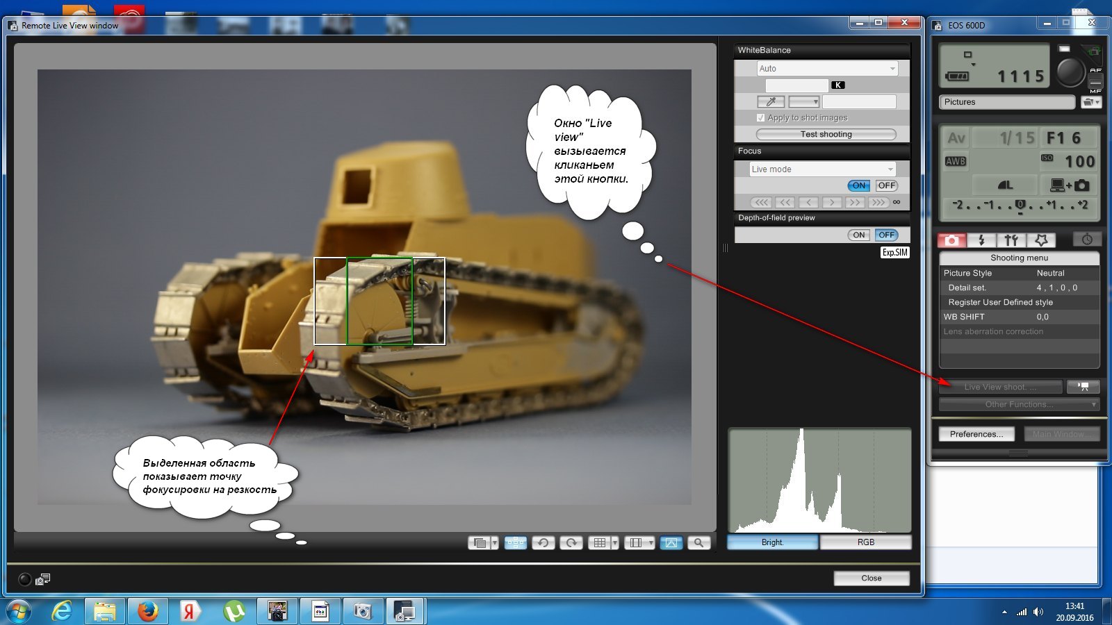The image size is (1112, 625).
Task: Toggle the AF/MF lens switch
Action: tap(1095, 81)
